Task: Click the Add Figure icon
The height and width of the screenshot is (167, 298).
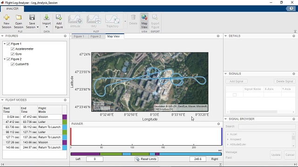Action: pyautogui.click(x=59, y=18)
